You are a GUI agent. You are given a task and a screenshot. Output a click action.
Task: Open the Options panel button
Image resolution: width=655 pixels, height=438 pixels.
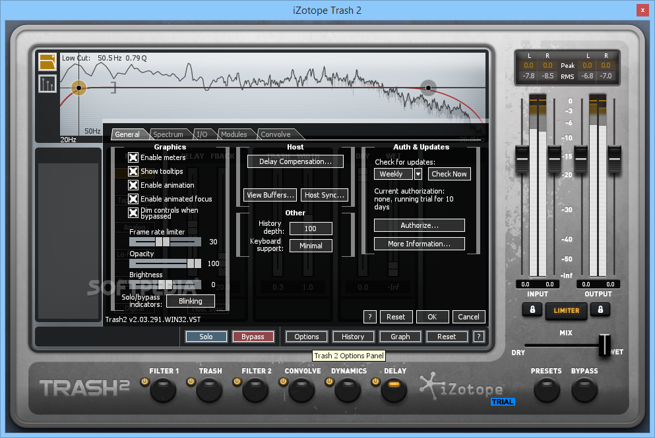click(307, 337)
